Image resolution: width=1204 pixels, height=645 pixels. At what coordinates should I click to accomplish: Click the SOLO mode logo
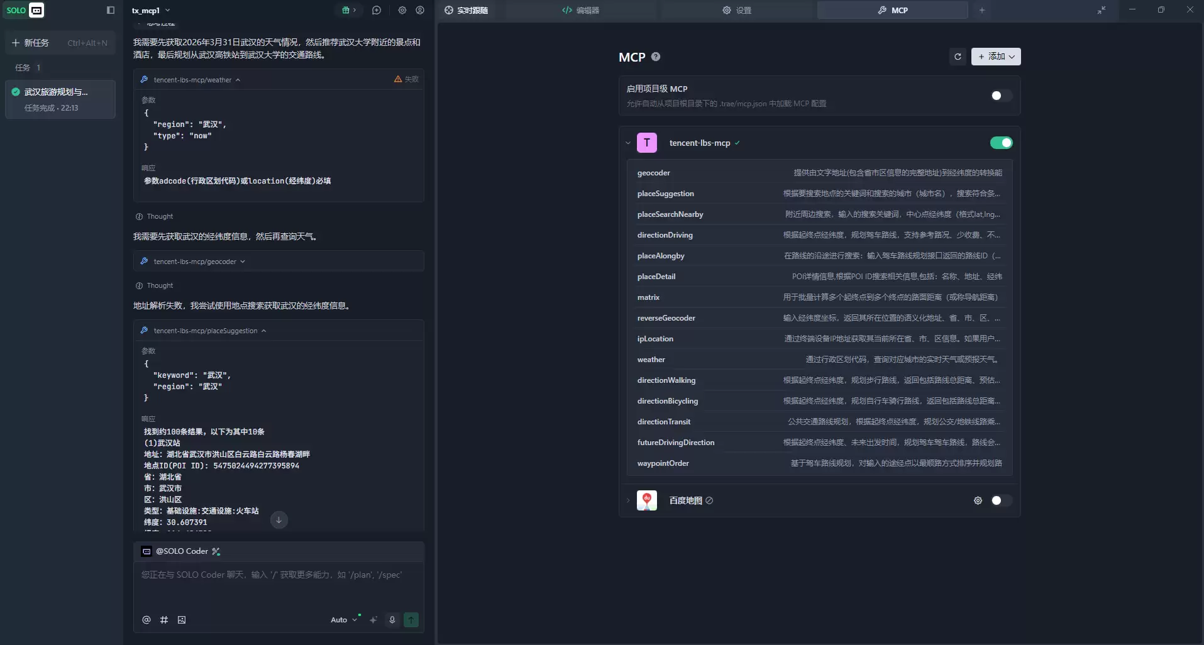pyautogui.click(x=25, y=10)
